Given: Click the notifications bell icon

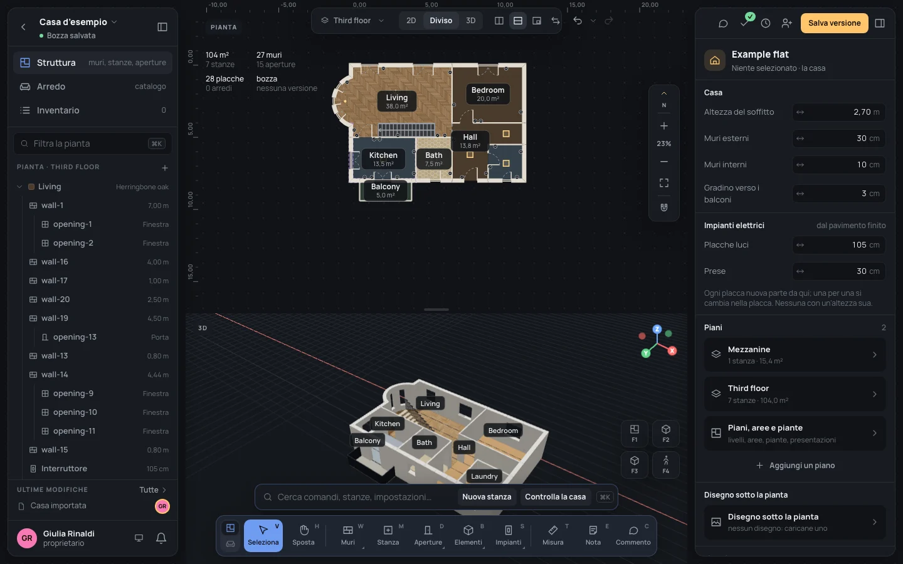Looking at the screenshot, I should point(161,538).
